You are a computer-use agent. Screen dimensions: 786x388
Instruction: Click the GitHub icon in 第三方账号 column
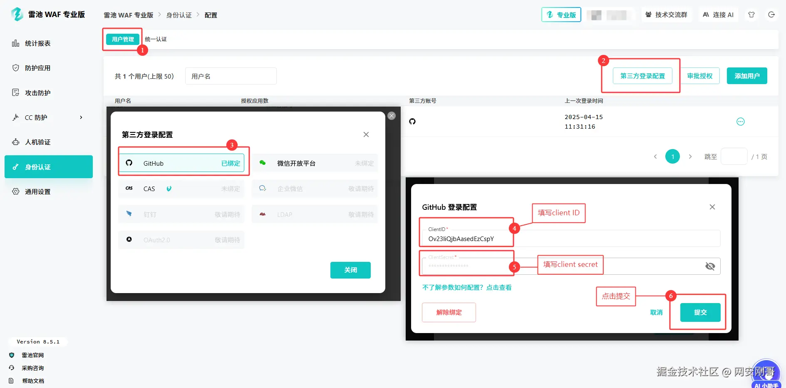pos(412,122)
